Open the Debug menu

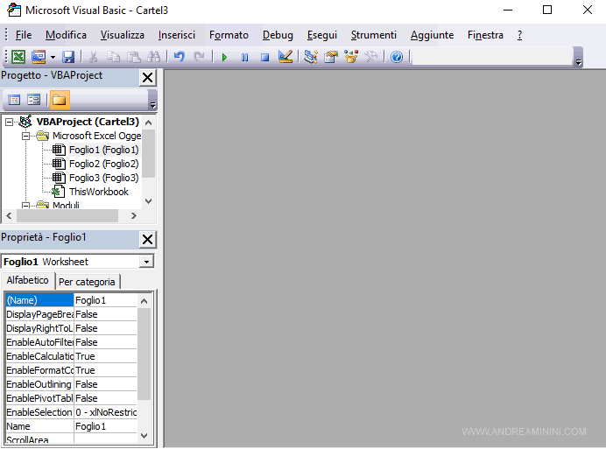pyautogui.click(x=278, y=35)
